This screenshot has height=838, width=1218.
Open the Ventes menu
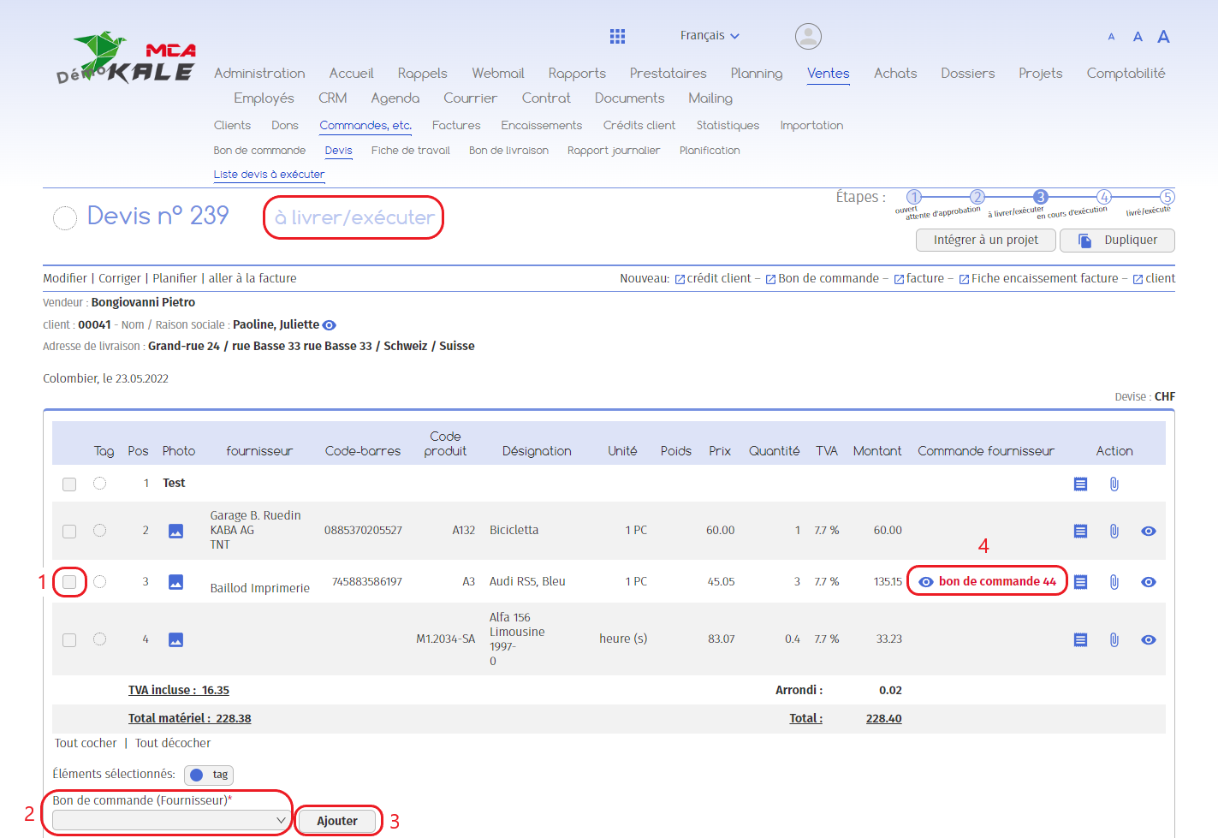(x=828, y=74)
